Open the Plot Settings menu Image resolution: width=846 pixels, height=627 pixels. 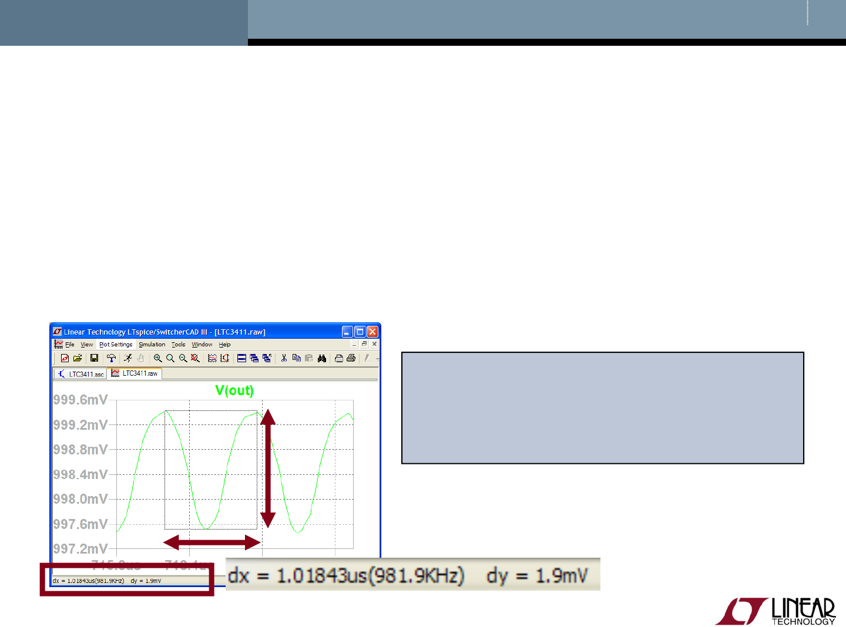(116, 345)
